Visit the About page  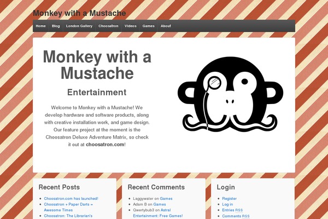(166, 26)
